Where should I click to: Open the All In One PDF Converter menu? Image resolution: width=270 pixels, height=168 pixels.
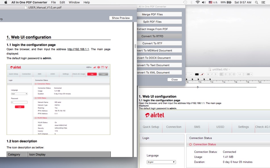[x=29, y=2]
